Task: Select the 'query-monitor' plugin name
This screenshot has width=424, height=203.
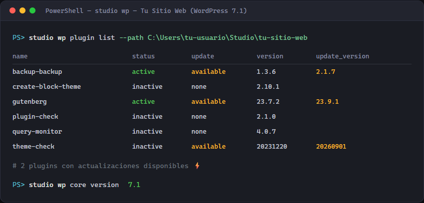Action: tap(37, 132)
